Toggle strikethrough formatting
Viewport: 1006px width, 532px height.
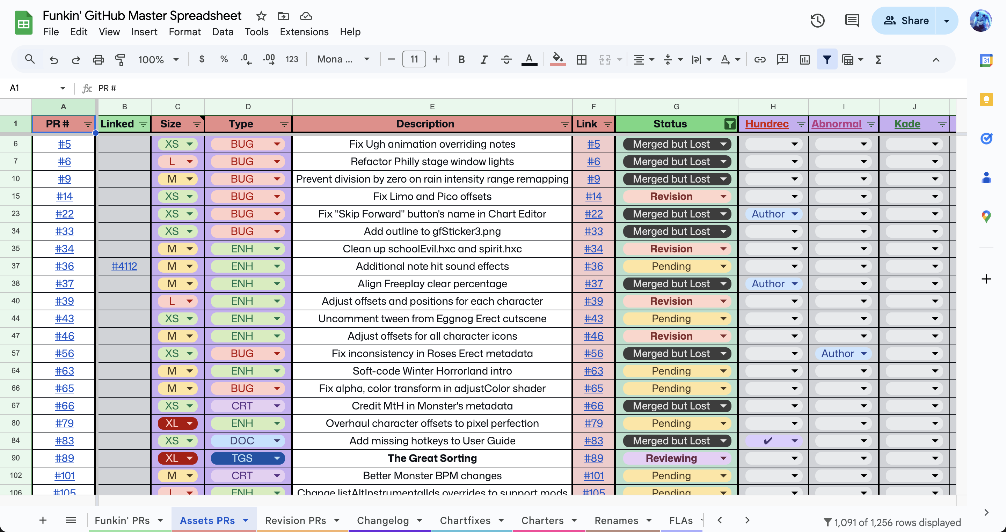click(x=506, y=59)
